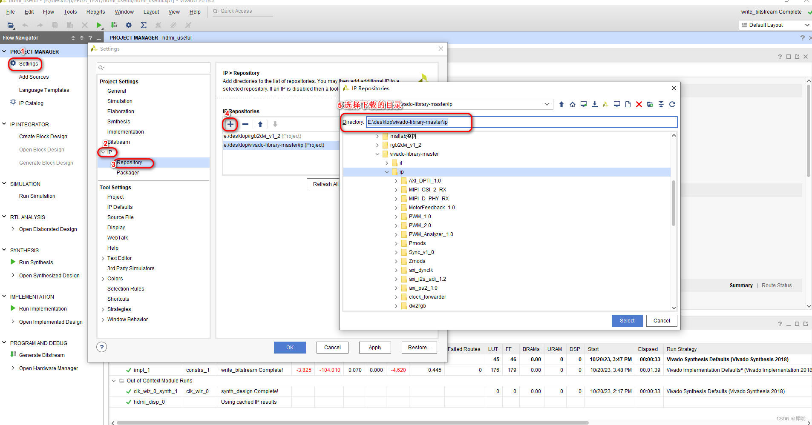The height and width of the screenshot is (425, 812).
Task: Remove repository with the minus icon
Action: (x=245, y=124)
